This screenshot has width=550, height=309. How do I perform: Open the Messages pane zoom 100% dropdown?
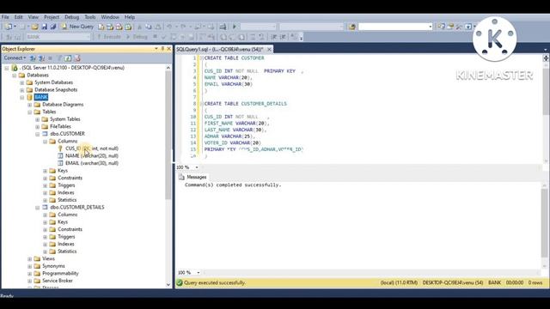(198, 273)
